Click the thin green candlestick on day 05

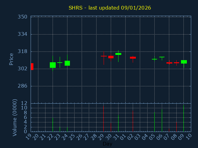click(x=154, y=59)
